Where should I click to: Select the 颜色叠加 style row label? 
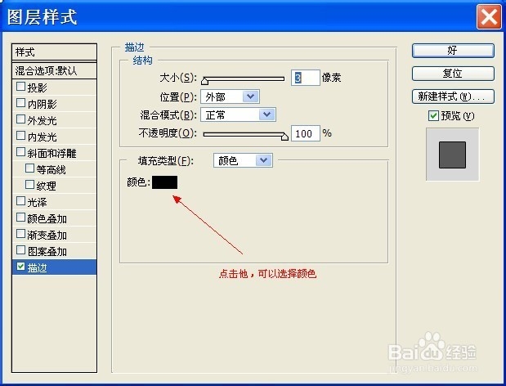click(47, 218)
